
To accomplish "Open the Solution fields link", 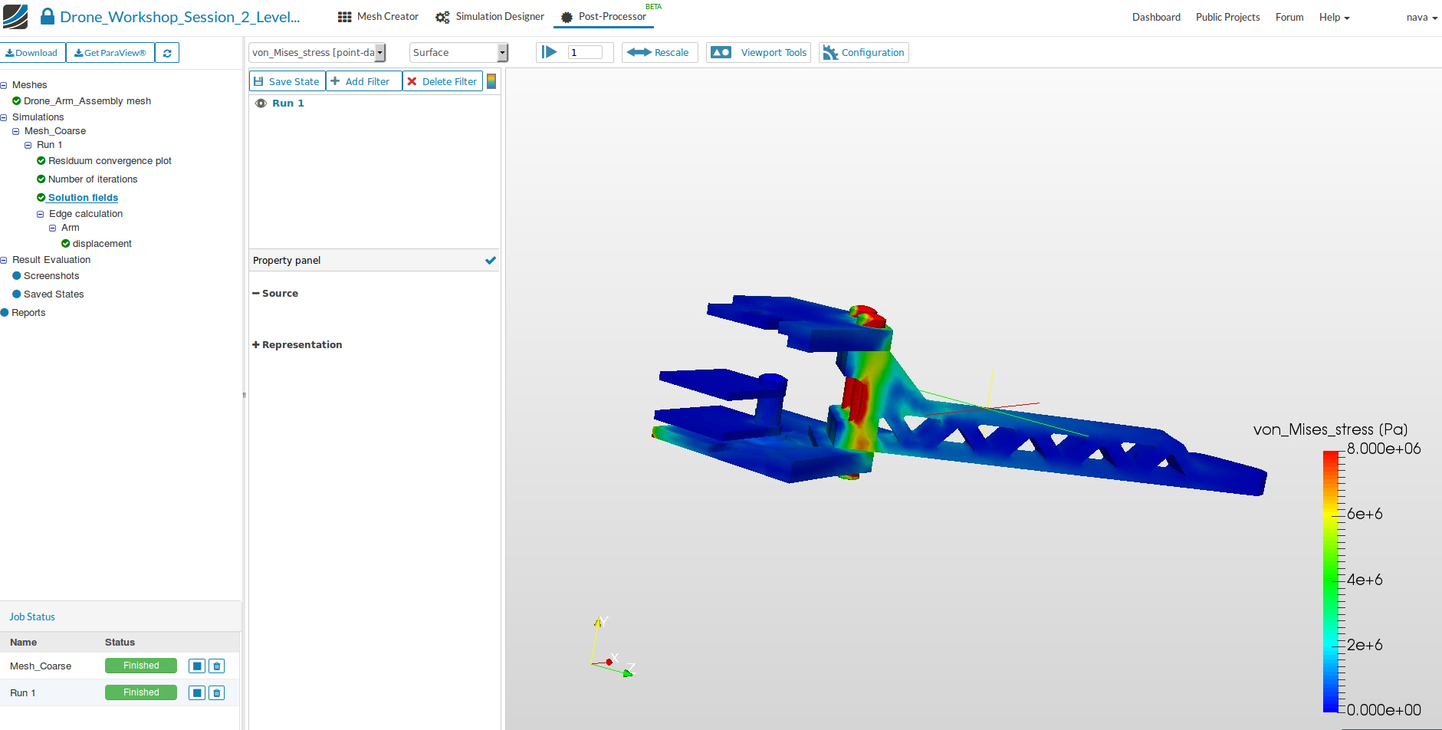I will click(x=83, y=198).
